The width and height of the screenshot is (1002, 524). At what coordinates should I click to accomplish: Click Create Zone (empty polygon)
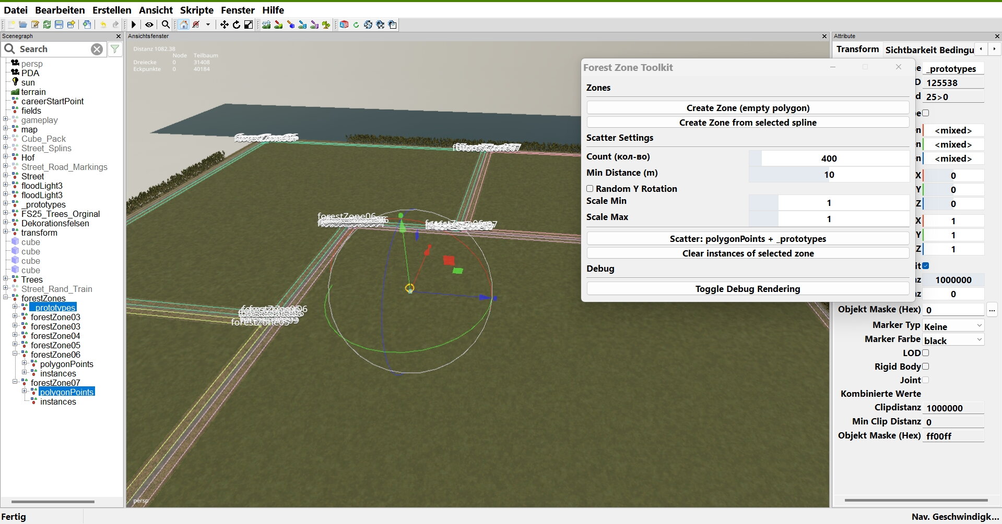(747, 107)
